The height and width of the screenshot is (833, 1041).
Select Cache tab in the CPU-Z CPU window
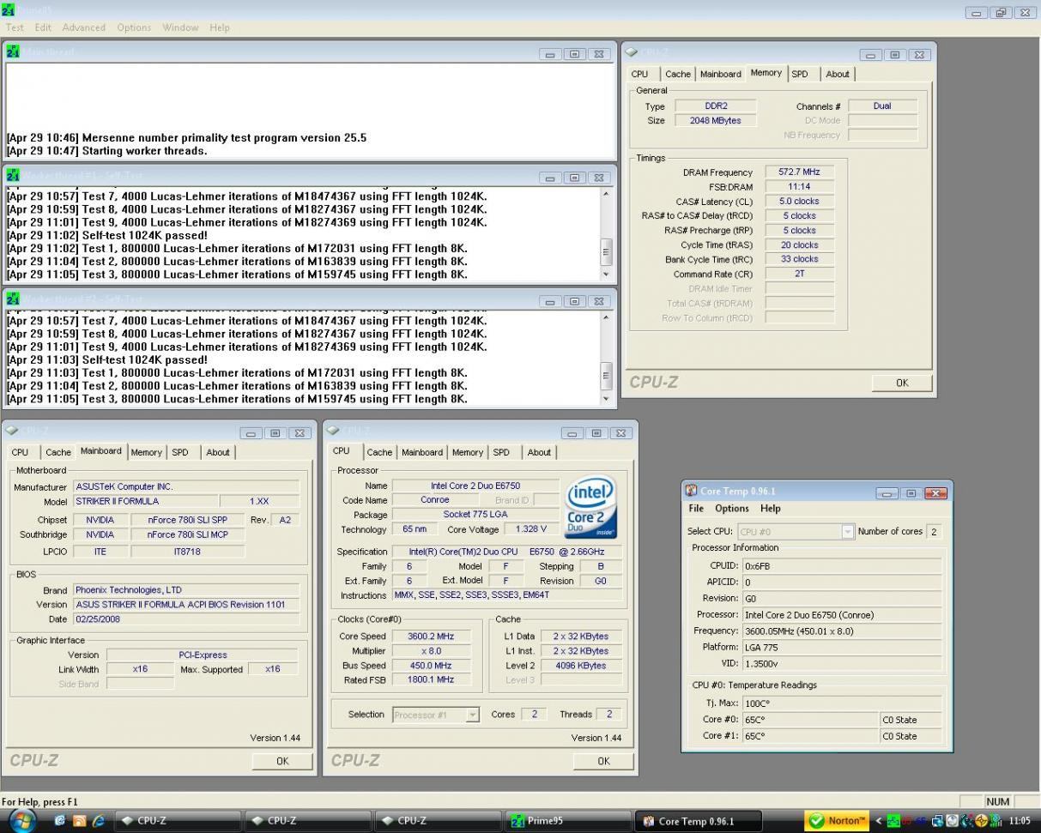coord(379,452)
